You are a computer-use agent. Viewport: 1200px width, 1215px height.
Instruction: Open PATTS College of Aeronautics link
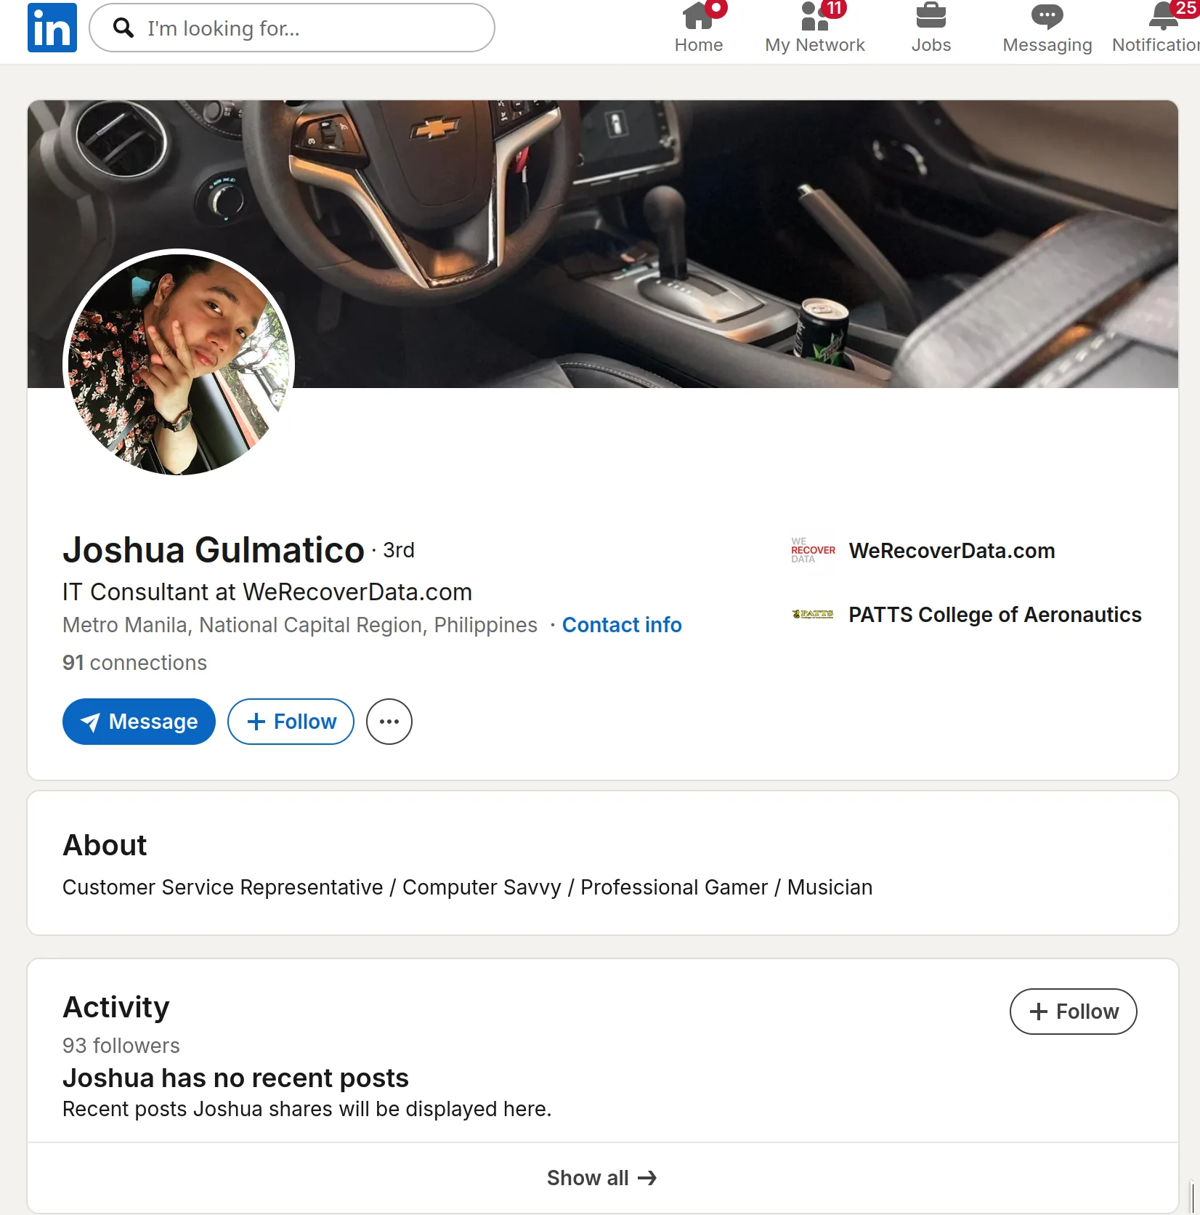[995, 615]
